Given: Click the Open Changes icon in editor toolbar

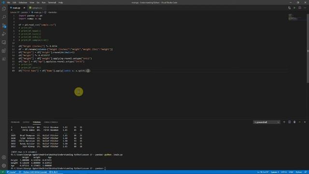Looking at the screenshot, I should pyautogui.click(x=289, y=8).
